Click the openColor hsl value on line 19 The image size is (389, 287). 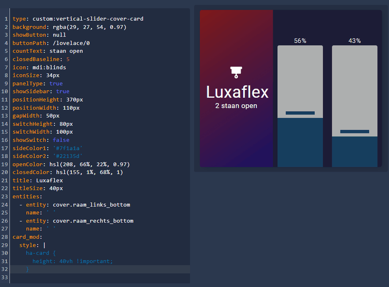coord(89,164)
